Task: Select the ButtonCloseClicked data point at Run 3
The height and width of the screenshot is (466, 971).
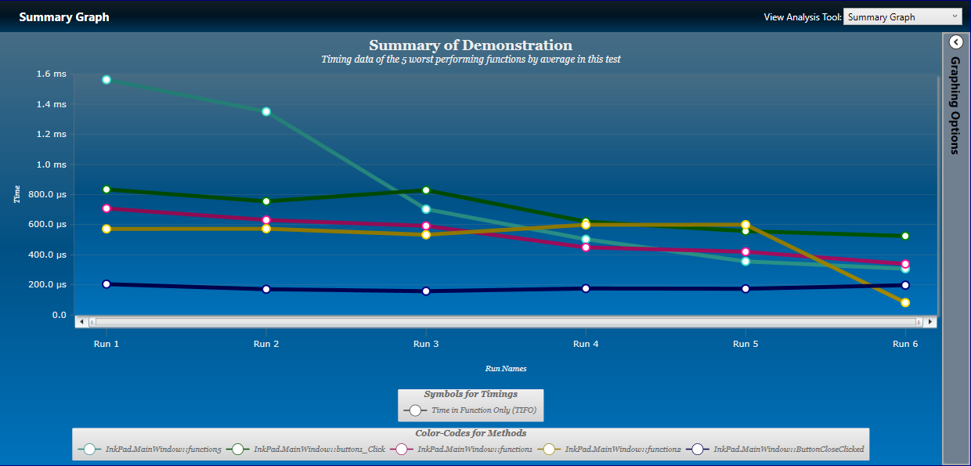Action: 426,291
